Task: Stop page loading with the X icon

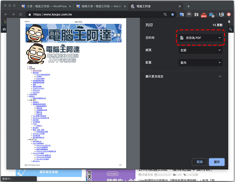Action: (21, 14)
